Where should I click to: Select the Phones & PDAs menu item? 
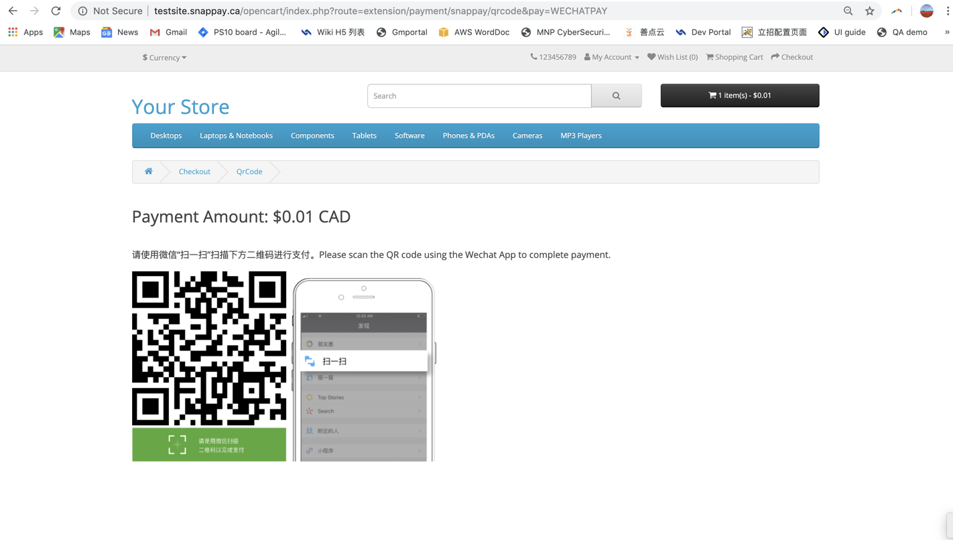tap(468, 135)
